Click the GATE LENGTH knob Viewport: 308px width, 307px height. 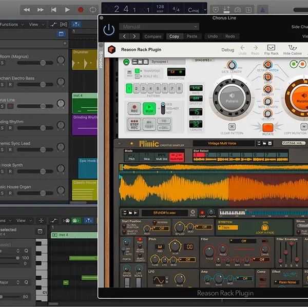232,65
